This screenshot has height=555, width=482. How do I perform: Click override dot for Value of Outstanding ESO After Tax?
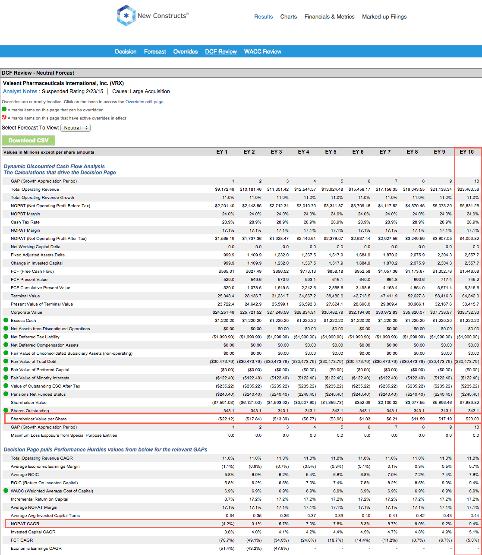coord(6,386)
